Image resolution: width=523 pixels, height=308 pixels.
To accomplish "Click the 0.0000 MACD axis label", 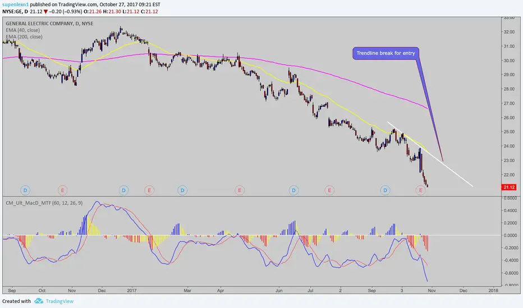I will [x=510, y=235].
